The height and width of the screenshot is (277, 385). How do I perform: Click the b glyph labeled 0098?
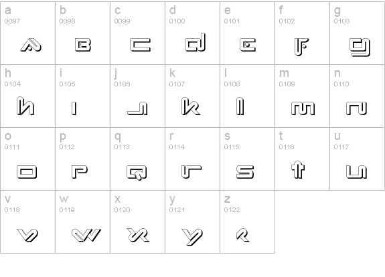(83, 33)
